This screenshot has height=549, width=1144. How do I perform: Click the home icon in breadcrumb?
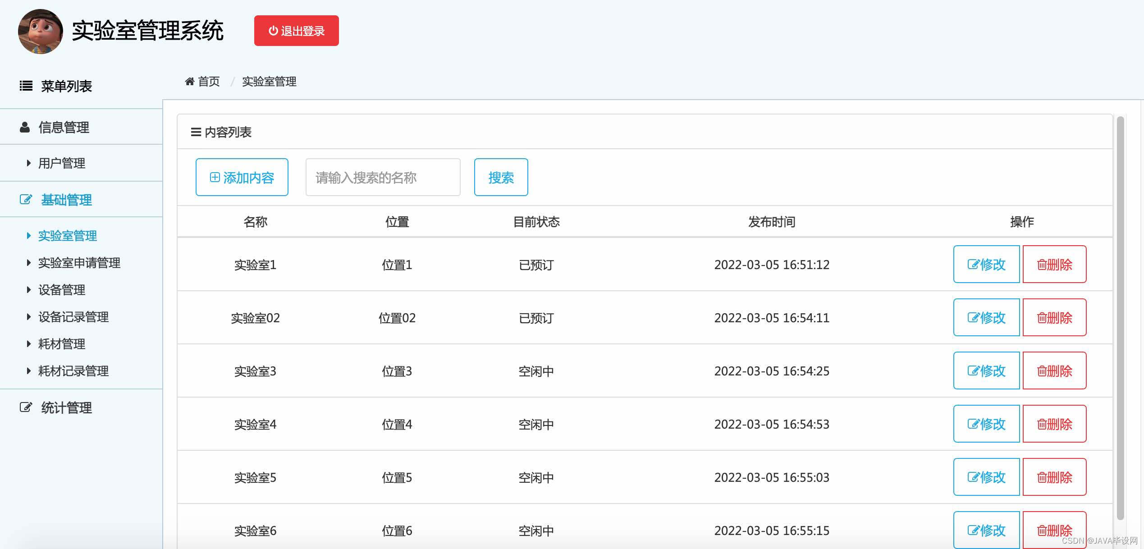point(190,82)
